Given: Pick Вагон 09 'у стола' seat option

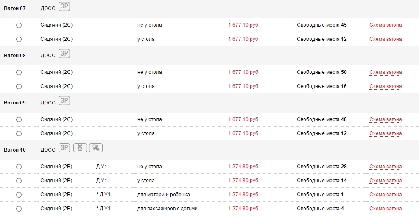Looking at the screenshot, I should coord(19,133).
